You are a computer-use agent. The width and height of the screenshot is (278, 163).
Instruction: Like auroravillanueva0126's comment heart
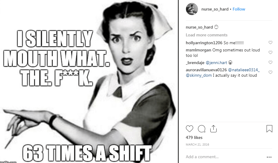pyautogui.click(x=270, y=72)
